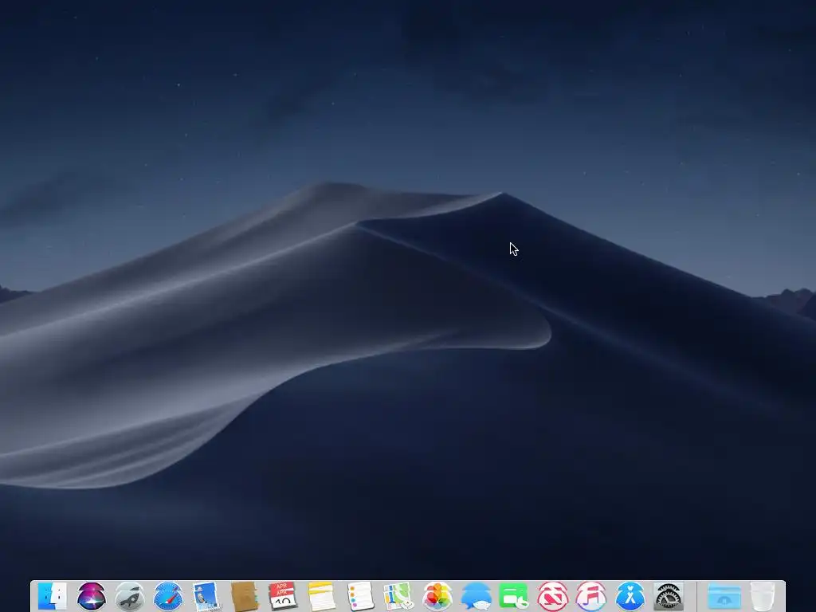This screenshot has height=612, width=816.
Task: Open FaceTime green icon
Action: [x=514, y=596]
